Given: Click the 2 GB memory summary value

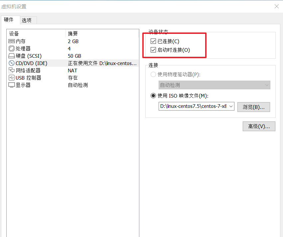Looking at the screenshot, I should (x=73, y=41).
